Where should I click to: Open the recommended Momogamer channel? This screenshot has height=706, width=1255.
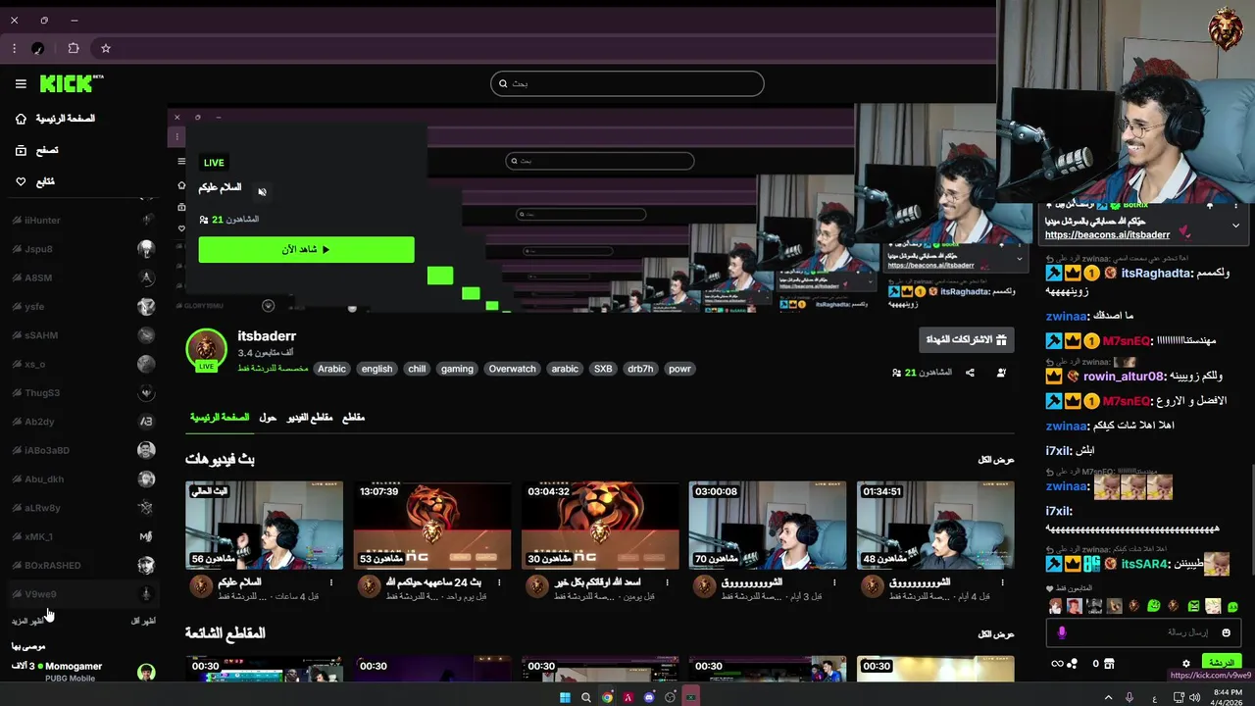pos(83,672)
